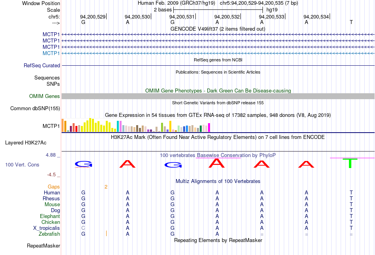Open the RefSeq Curated track label
This screenshot has height=255, width=375.
[x=42, y=65]
